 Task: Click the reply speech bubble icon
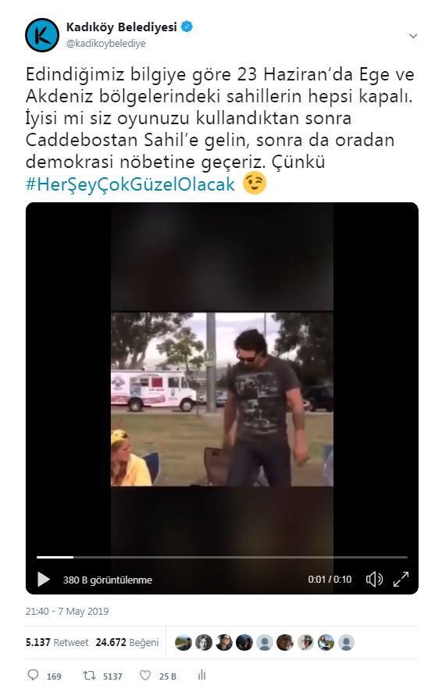coord(33,675)
